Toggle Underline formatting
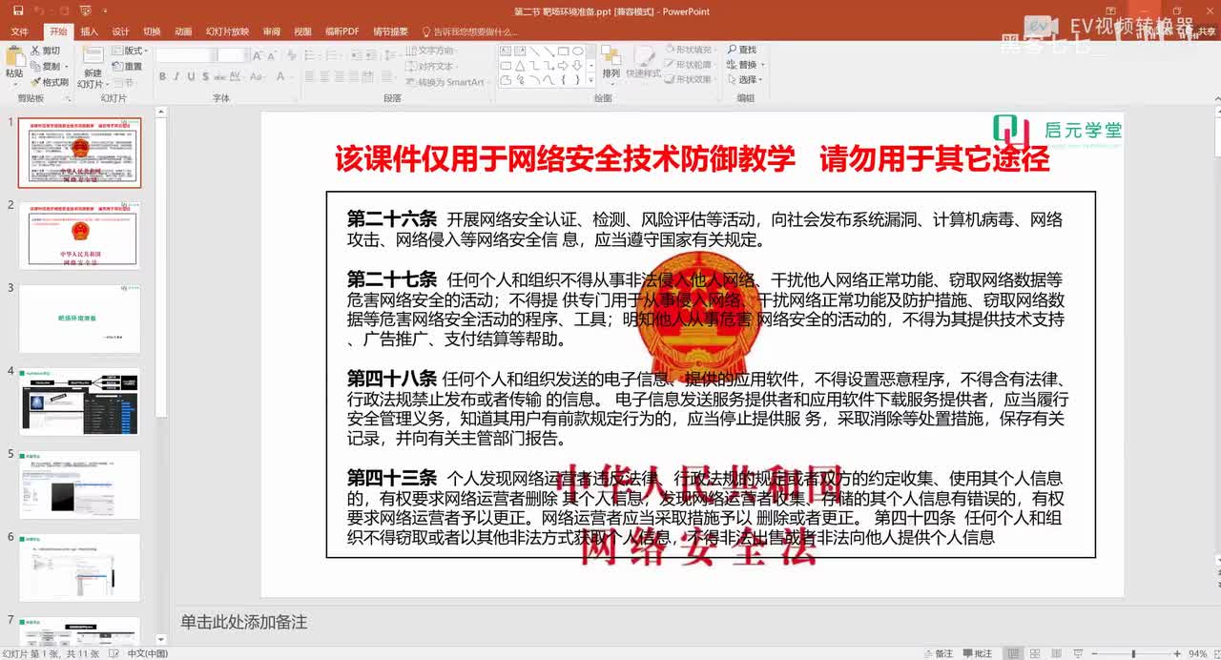 190,76
